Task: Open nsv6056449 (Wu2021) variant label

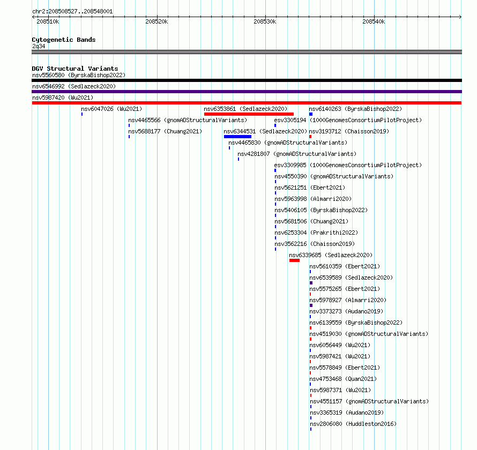Action: (x=340, y=345)
